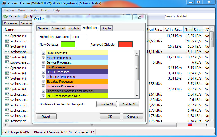Open the Help menu
Viewport: 217px width, 137px height.
(56, 10)
